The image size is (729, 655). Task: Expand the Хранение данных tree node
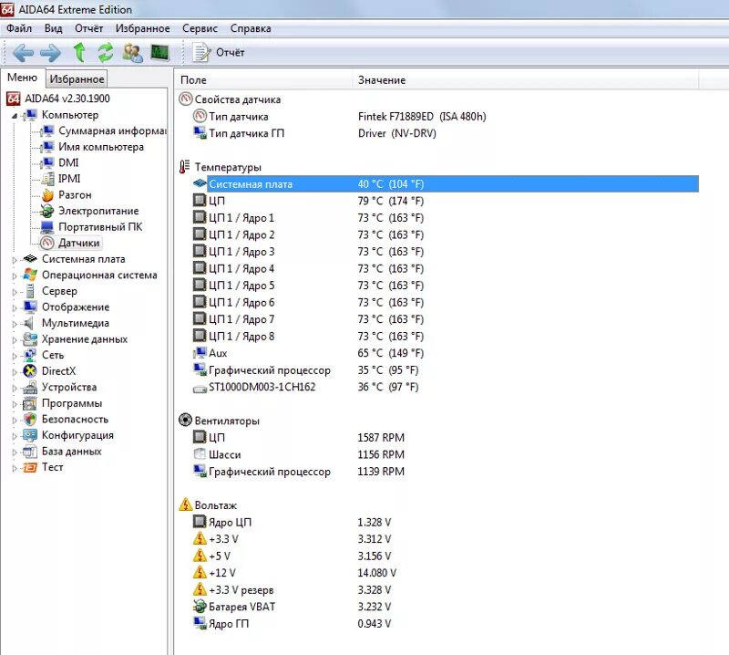tap(15, 340)
